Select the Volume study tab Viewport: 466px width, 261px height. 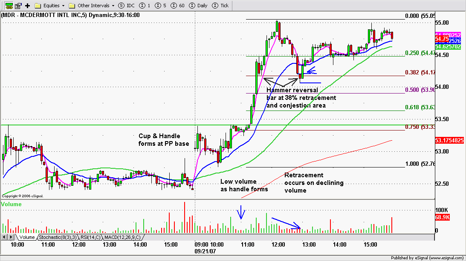click(x=27, y=237)
